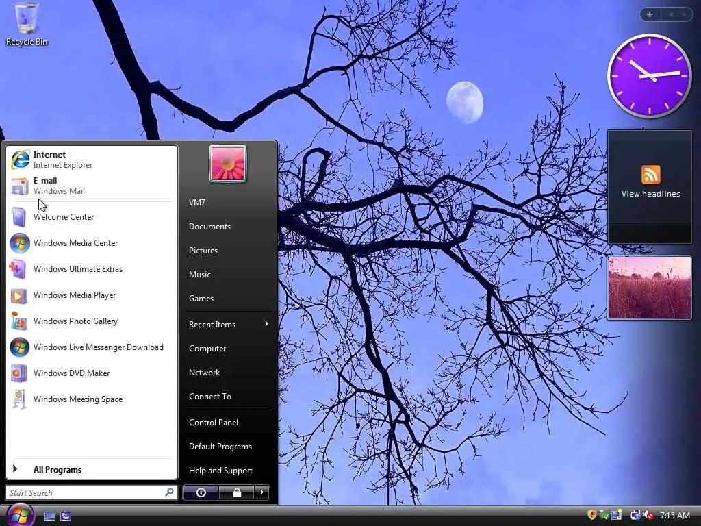Select Recycle Bin desktop icon
This screenshot has height=526, width=701.
[27, 25]
